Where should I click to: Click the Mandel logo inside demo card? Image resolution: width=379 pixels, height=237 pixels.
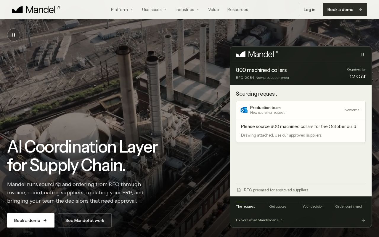point(257,54)
